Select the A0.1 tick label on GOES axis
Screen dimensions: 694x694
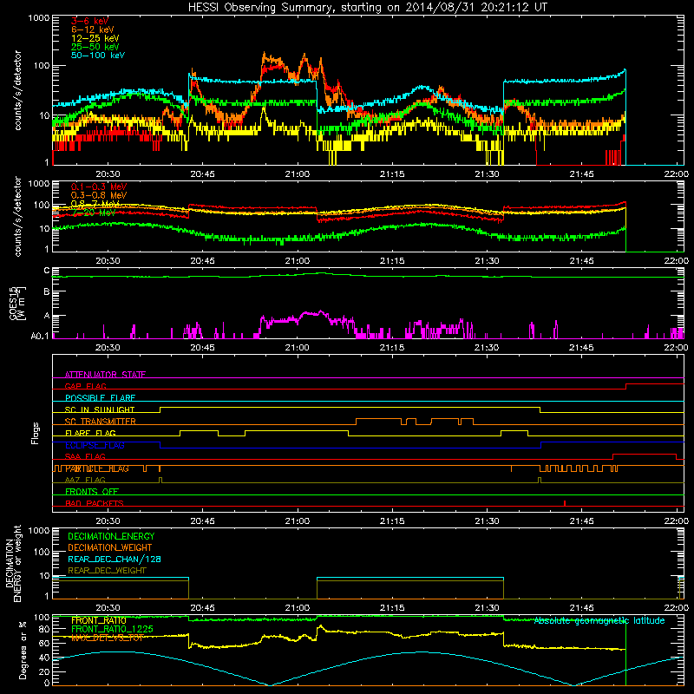coord(40,336)
